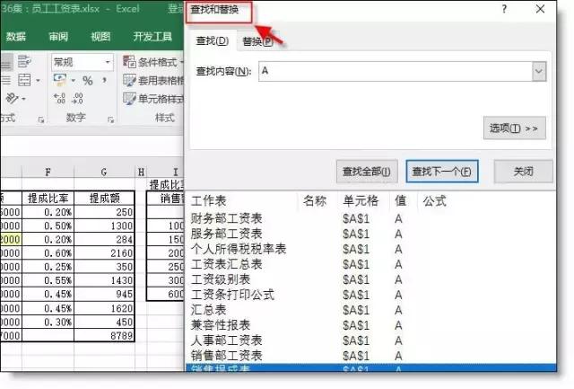The height and width of the screenshot is (389, 574).
Task: Select the 财务部工资表 result row
Action: pyautogui.click(x=370, y=219)
